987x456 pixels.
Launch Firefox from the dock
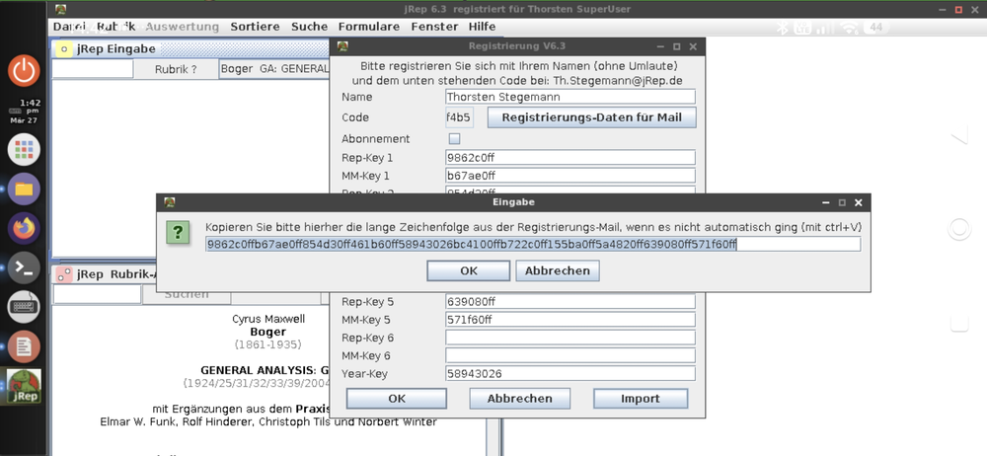25,228
